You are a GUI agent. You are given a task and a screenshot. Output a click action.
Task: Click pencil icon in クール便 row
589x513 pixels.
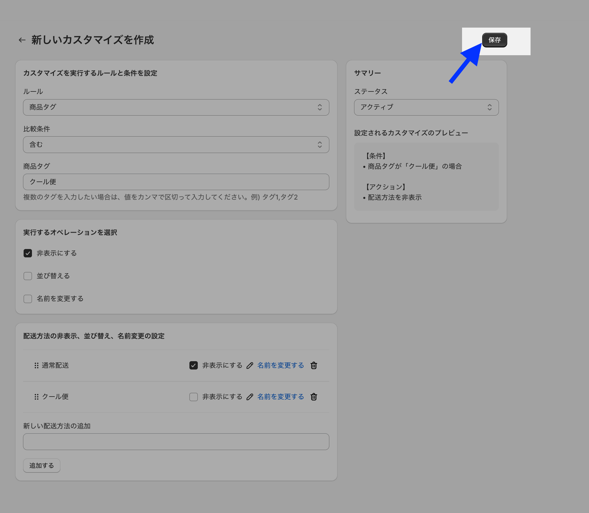coord(250,397)
